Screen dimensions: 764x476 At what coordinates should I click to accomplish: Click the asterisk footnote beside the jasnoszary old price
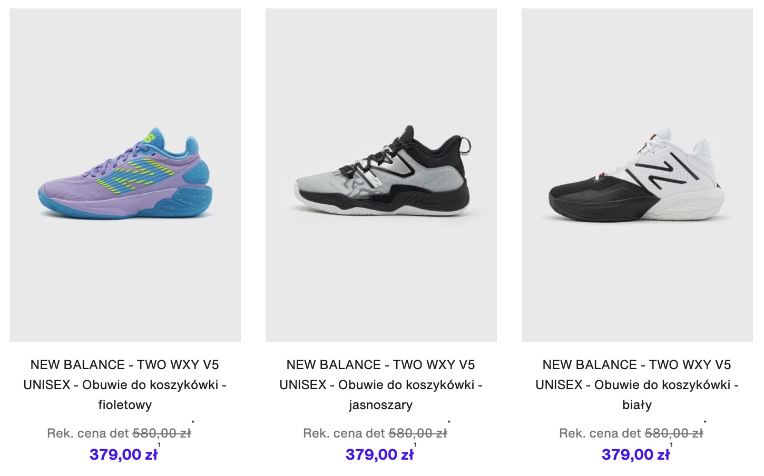tap(449, 422)
